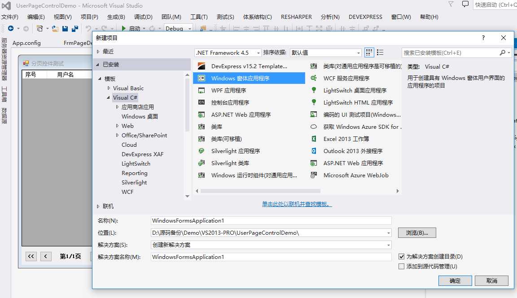
Task: Click the save file toolbar icon
Action: [65, 29]
